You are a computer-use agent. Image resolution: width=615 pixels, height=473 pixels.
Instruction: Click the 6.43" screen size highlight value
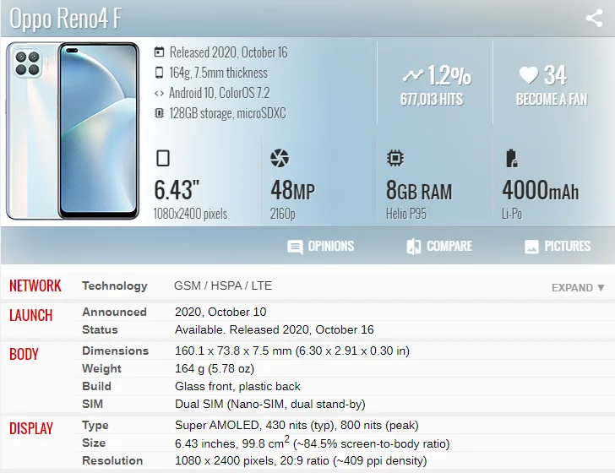[177, 189]
